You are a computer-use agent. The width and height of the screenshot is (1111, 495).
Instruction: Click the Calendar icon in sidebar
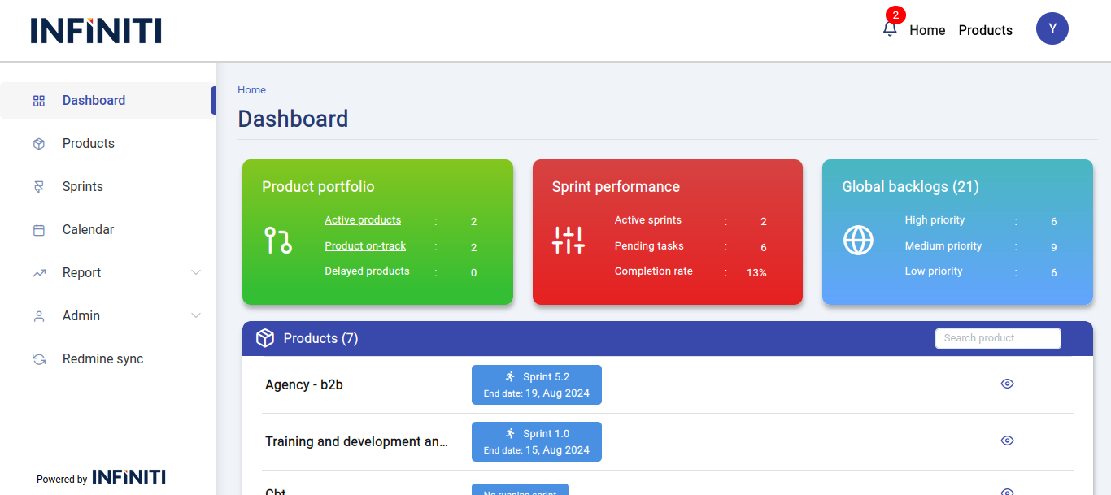[x=39, y=230]
